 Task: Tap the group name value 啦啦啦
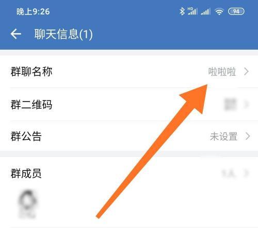coord(222,71)
